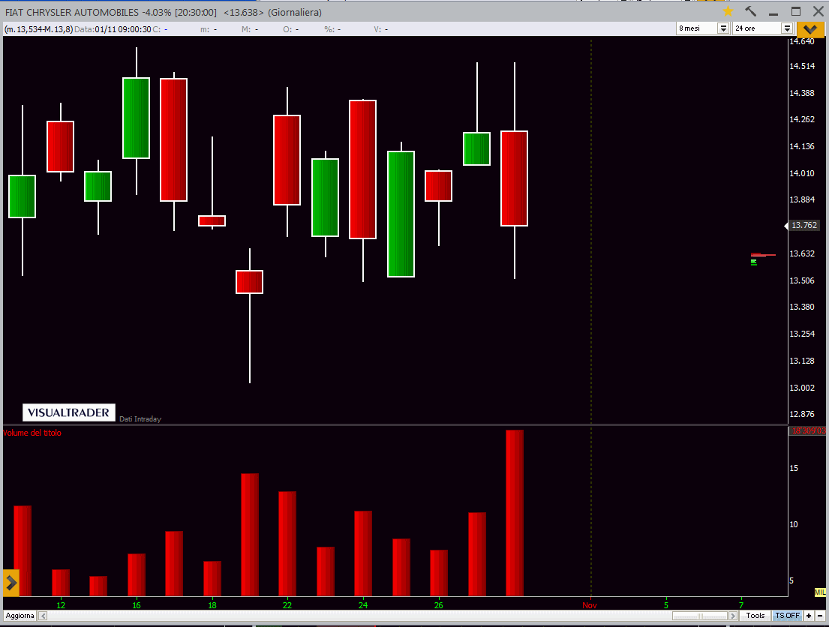This screenshot has height=627, width=829.
Task: Click the date label '16' on time axis
Action: point(137,605)
